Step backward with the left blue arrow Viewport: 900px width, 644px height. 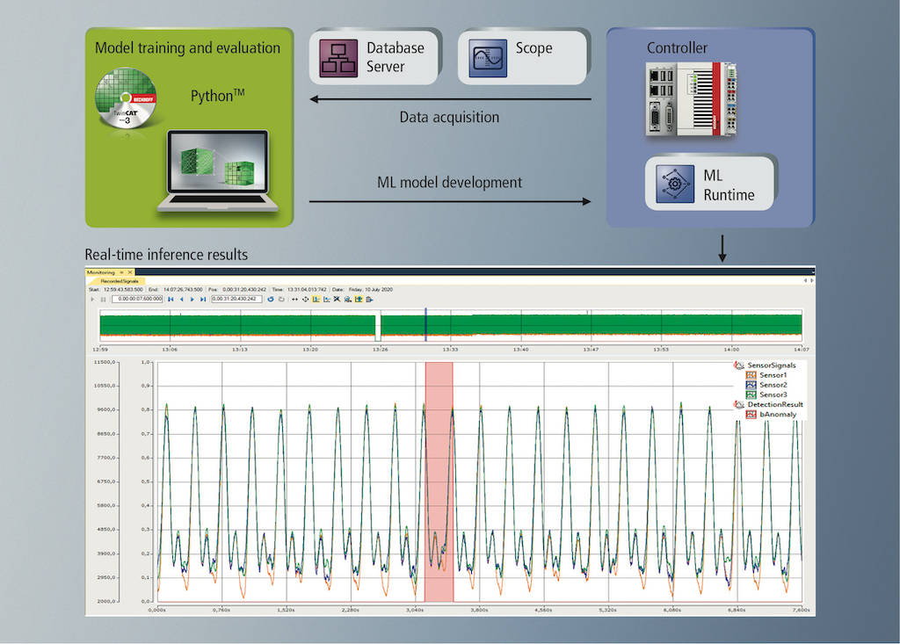182,299
